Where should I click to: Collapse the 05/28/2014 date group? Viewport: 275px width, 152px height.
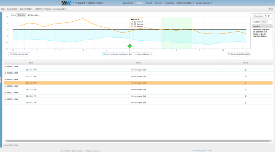5,73
